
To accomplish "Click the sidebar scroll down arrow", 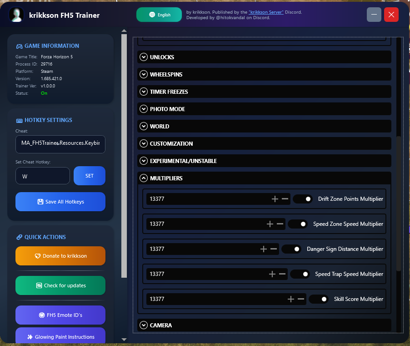I will pyautogui.click(x=124, y=340).
